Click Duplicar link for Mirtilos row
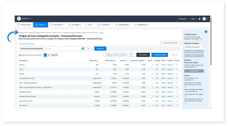 pyautogui.click(x=170, y=74)
